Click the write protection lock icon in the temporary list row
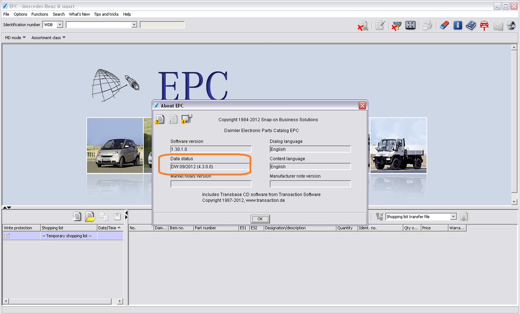520x314 pixels. pyautogui.click(x=7, y=236)
